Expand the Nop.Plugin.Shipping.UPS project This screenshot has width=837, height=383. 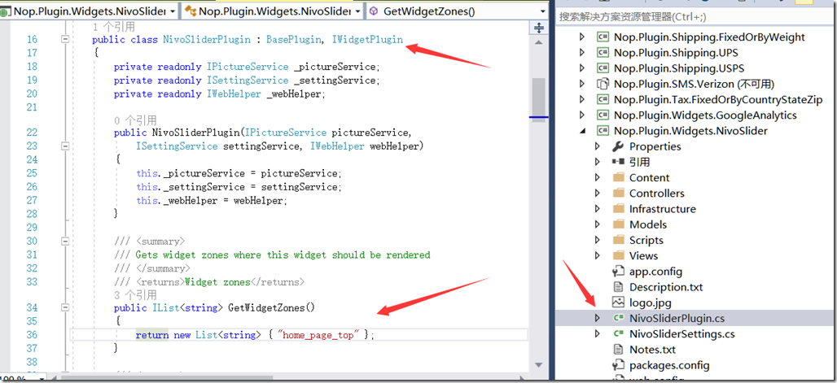(x=583, y=52)
